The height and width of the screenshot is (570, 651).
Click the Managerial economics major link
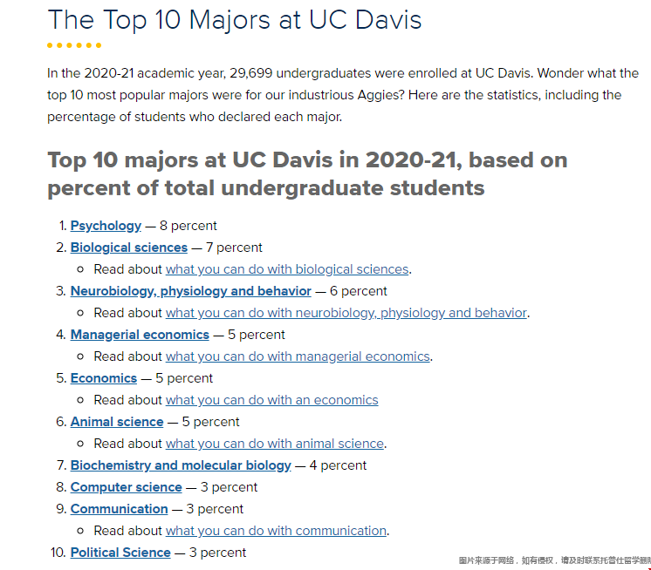click(140, 335)
